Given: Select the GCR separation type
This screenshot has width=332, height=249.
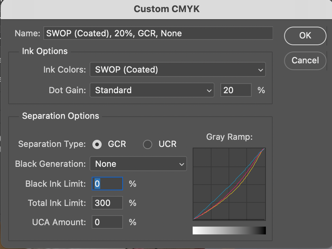Looking at the screenshot, I should point(97,144).
